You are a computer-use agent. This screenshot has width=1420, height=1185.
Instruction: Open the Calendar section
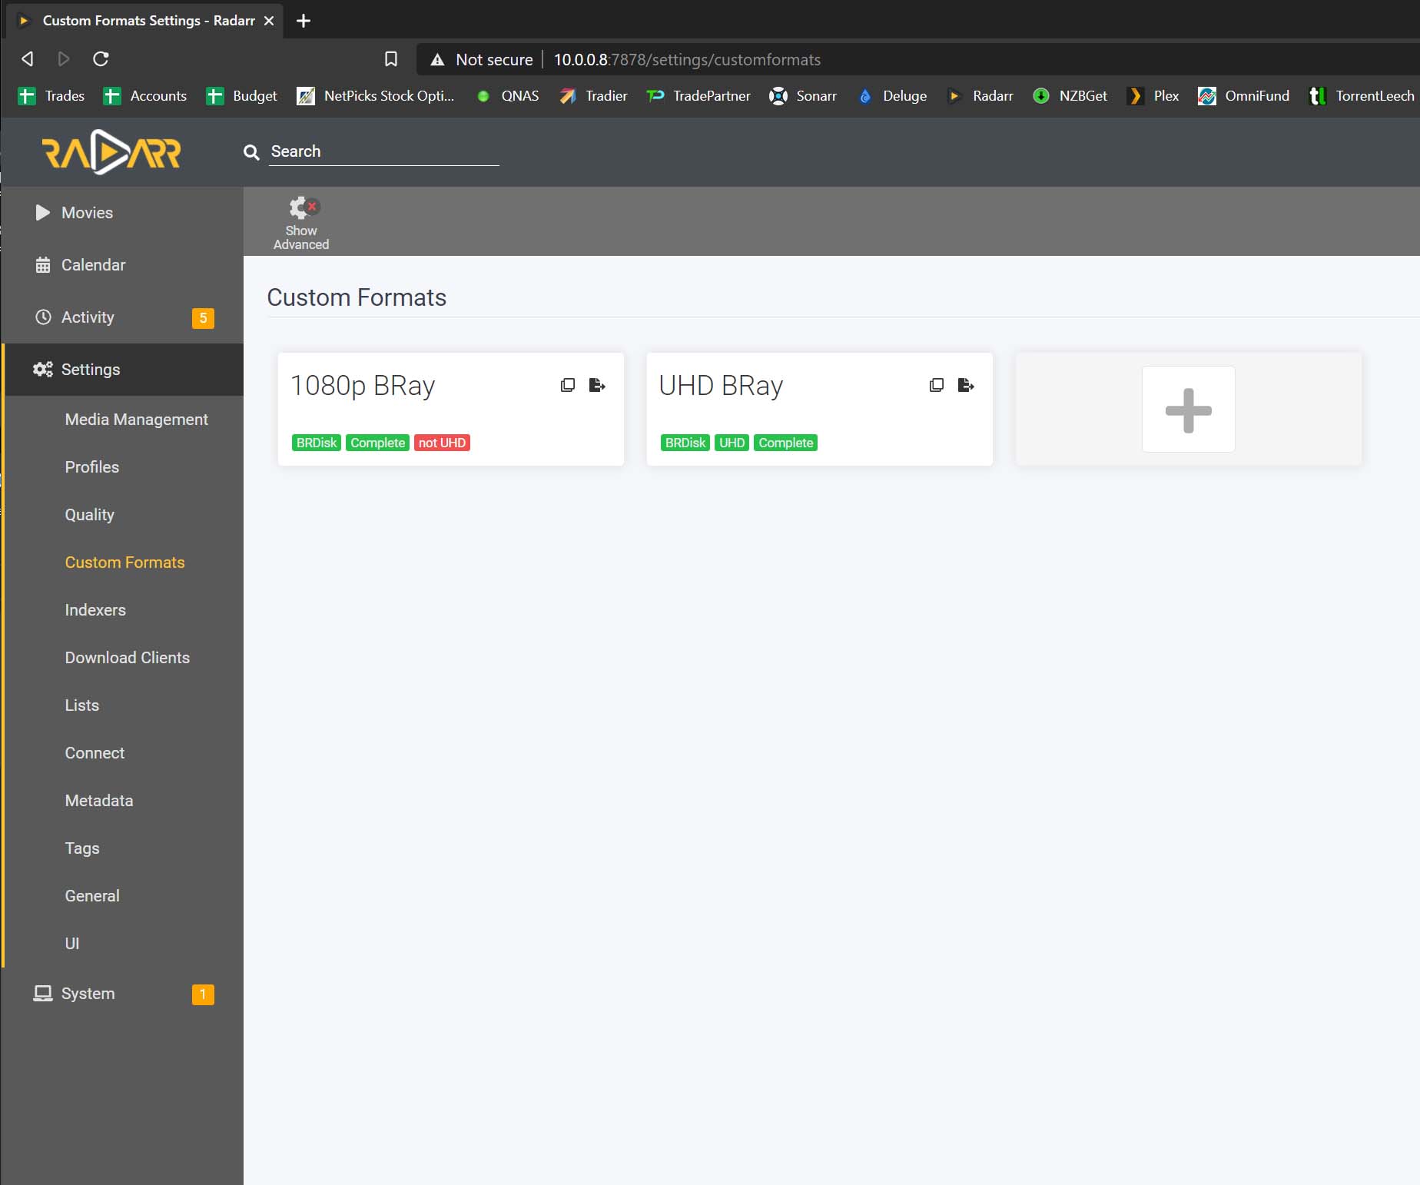tap(93, 264)
